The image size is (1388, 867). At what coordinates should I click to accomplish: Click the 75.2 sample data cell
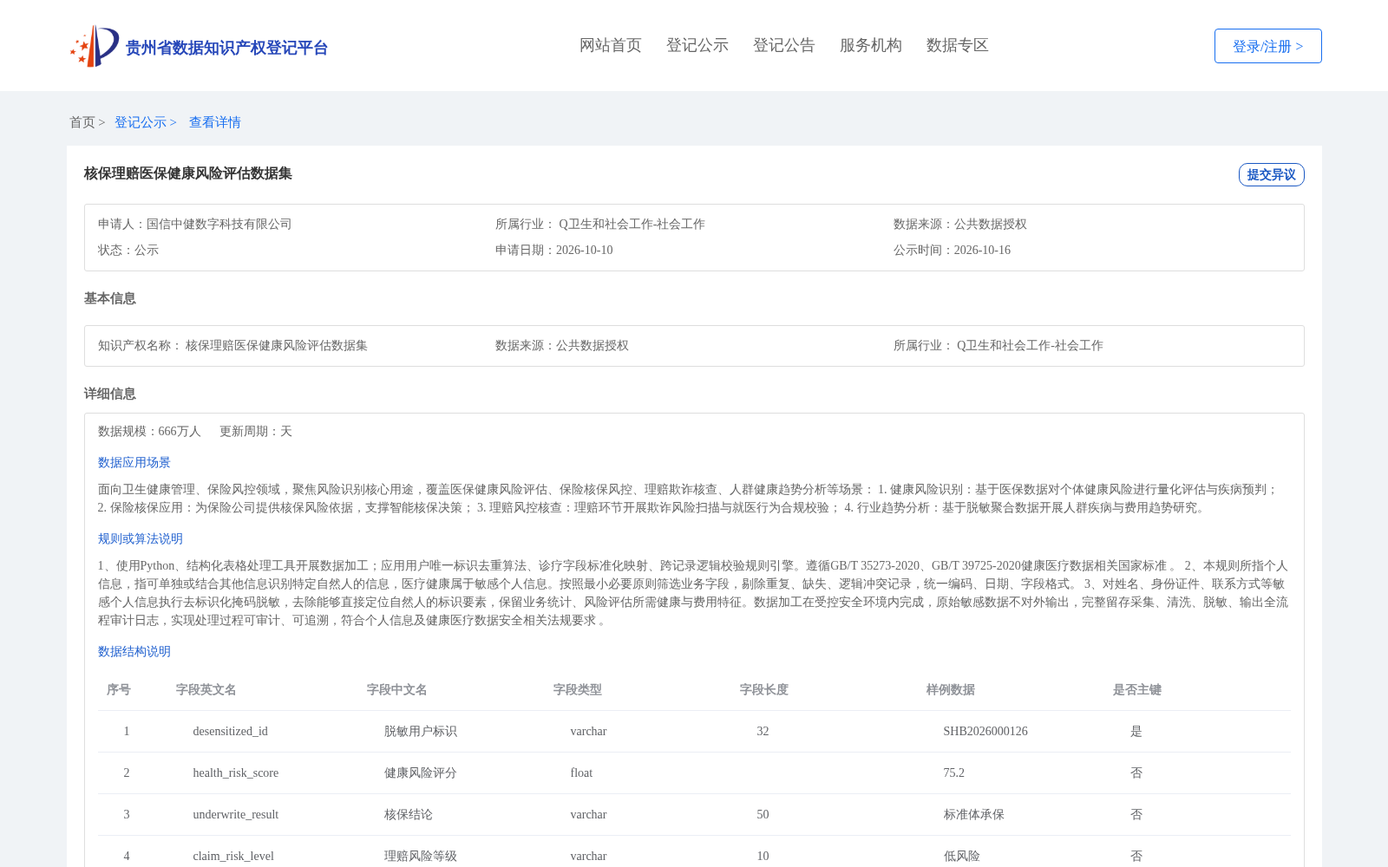(x=954, y=772)
